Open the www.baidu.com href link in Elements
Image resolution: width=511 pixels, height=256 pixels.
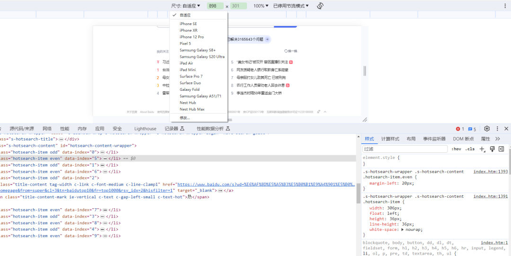tap(265, 184)
